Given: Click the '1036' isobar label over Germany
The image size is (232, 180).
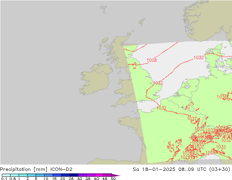Looking at the screenshot, I should coord(222,97).
